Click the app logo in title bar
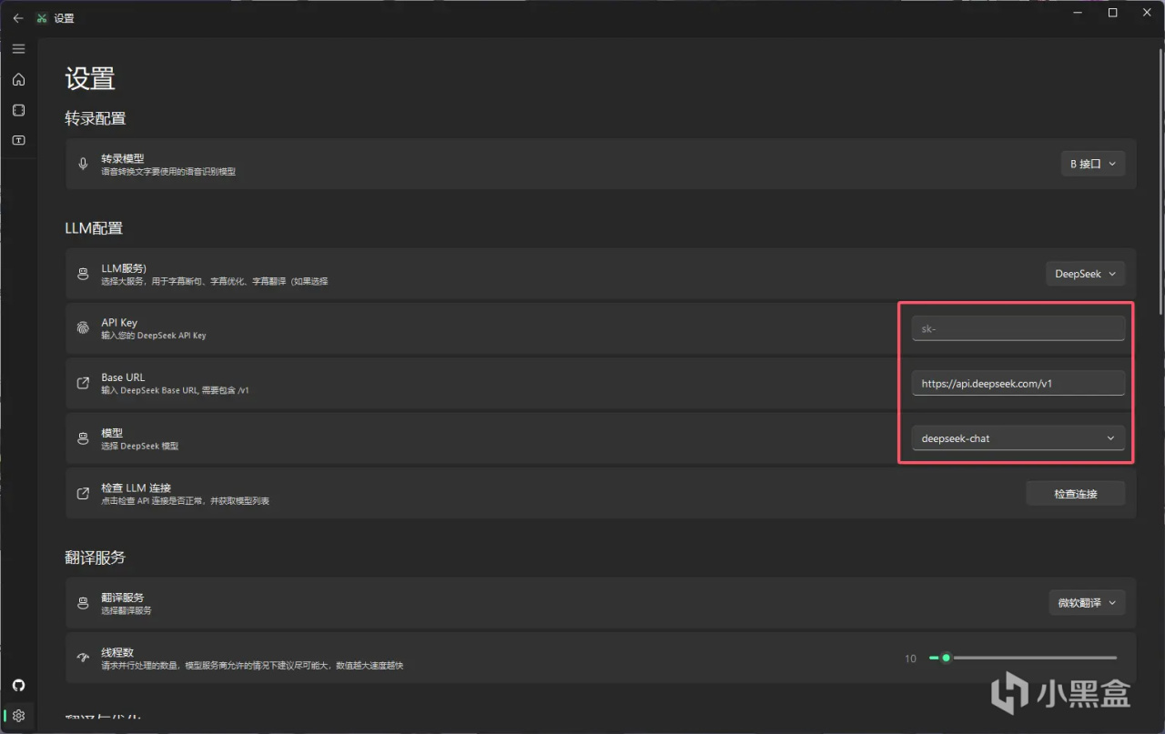This screenshot has height=734, width=1165. pyautogui.click(x=42, y=18)
